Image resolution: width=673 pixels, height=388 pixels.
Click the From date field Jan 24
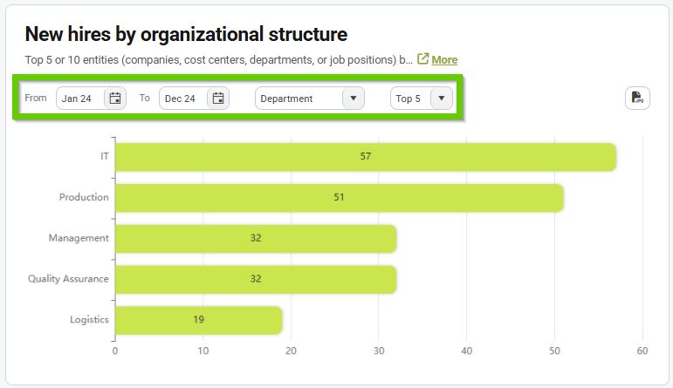(x=79, y=99)
